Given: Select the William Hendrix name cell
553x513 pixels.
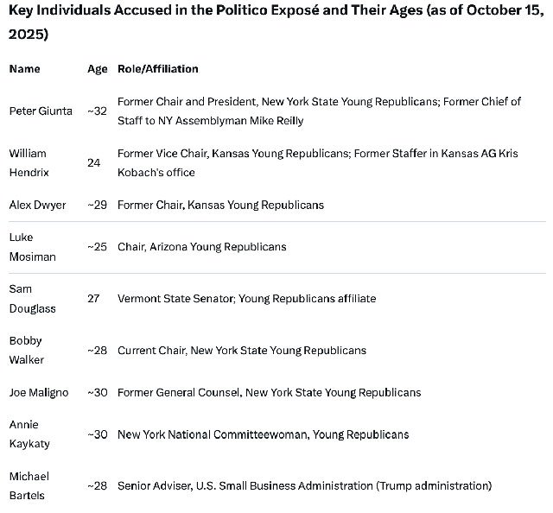Looking at the screenshot, I should click(29, 163).
